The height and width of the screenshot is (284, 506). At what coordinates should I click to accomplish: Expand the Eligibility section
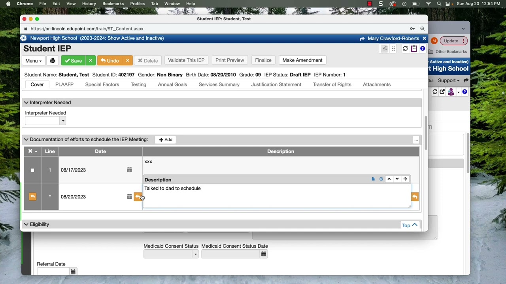point(26,224)
